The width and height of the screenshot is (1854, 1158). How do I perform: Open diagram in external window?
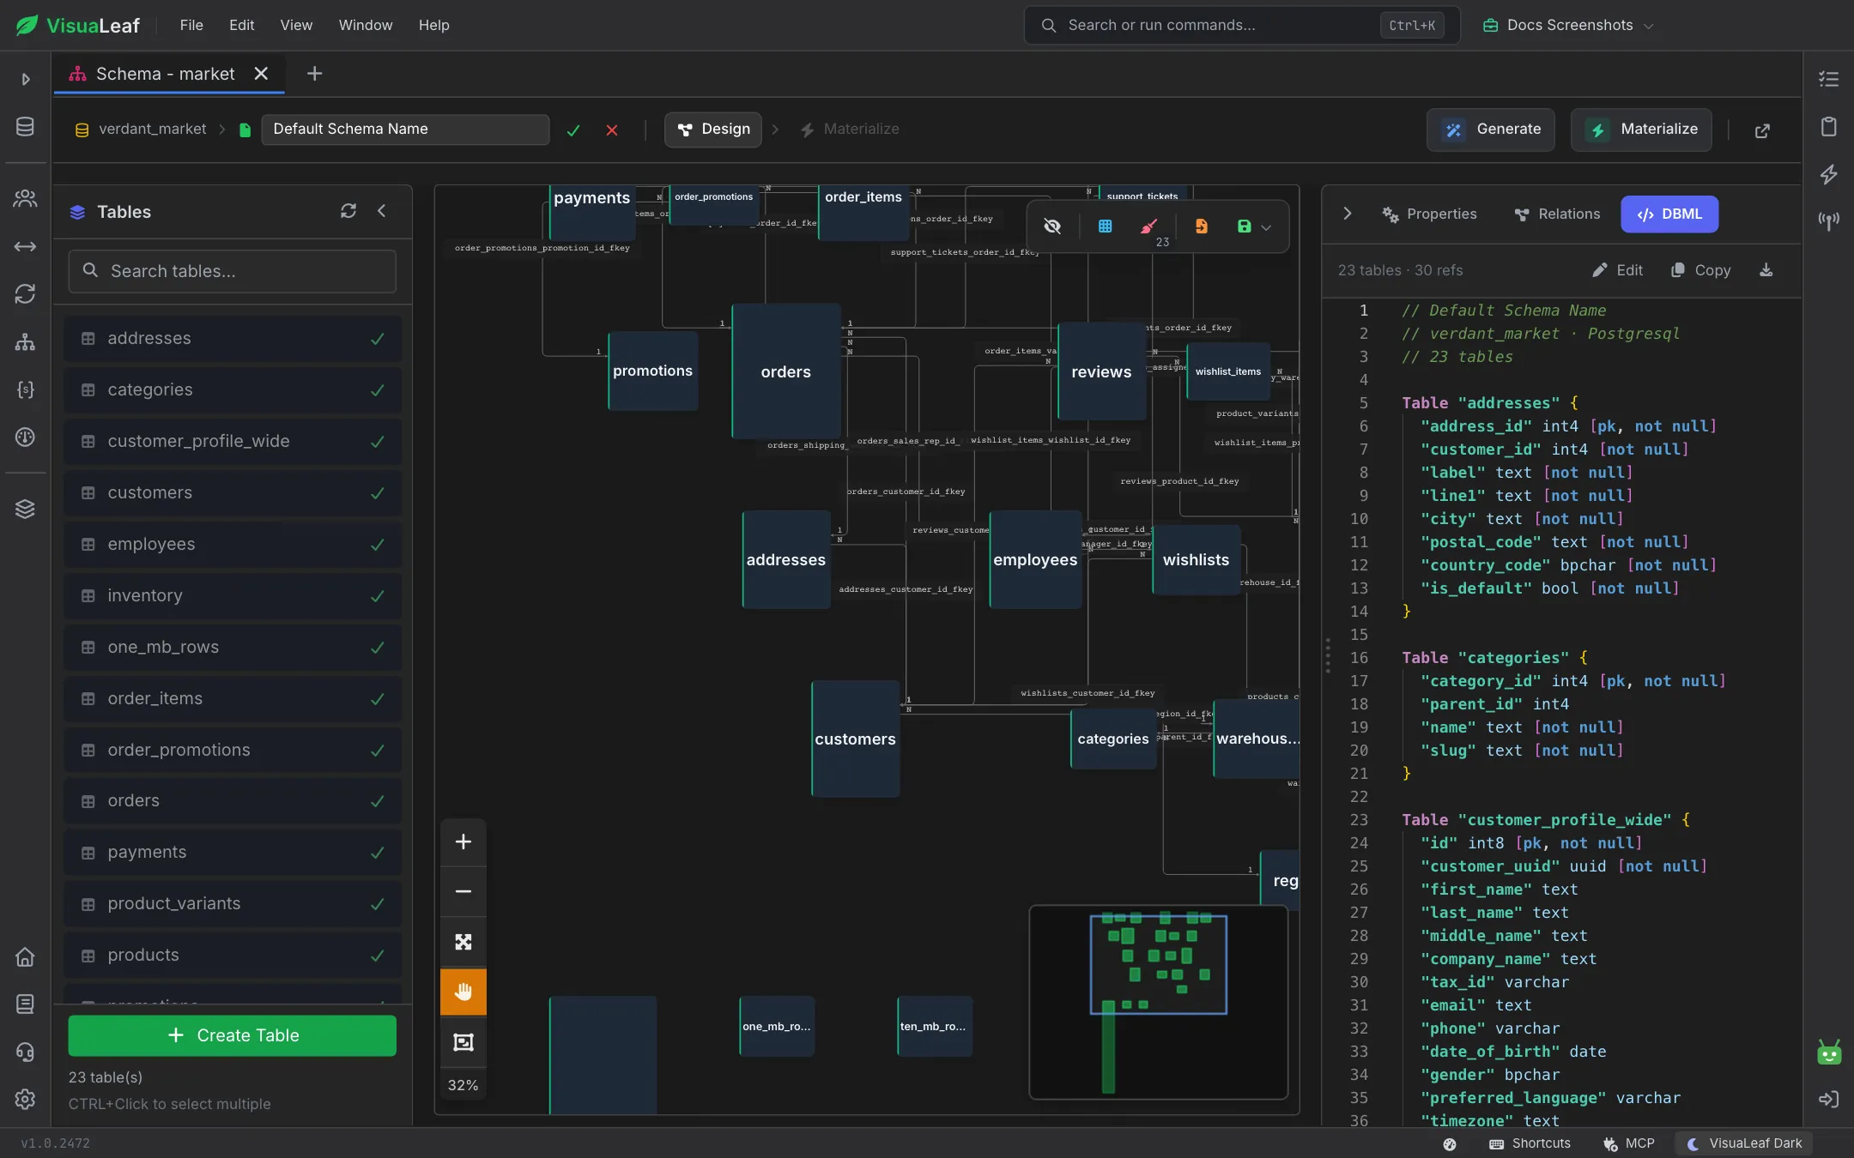pyautogui.click(x=1762, y=130)
